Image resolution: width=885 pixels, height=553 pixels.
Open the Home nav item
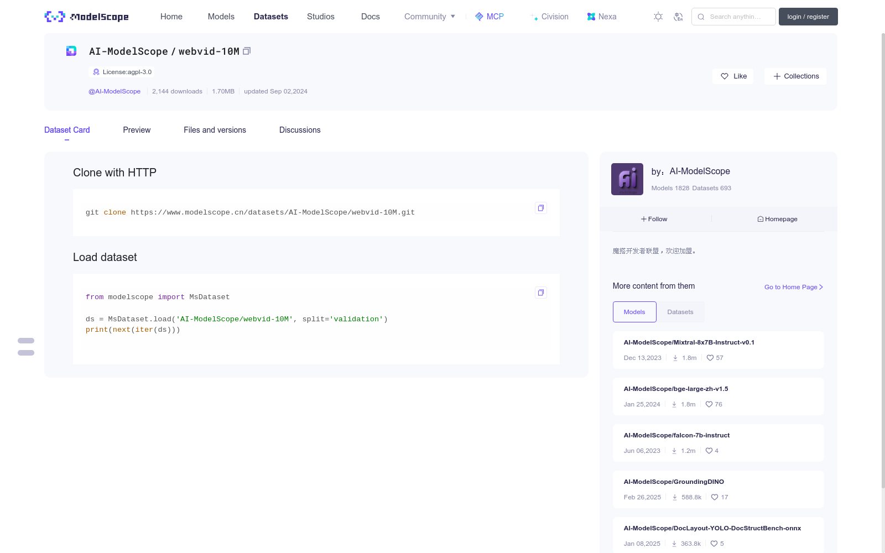pyautogui.click(x=171, y=17)
